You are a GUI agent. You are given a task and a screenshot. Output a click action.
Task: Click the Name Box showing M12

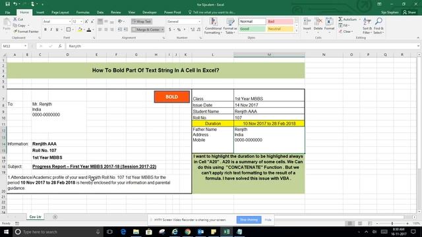(x=15, y=46)
